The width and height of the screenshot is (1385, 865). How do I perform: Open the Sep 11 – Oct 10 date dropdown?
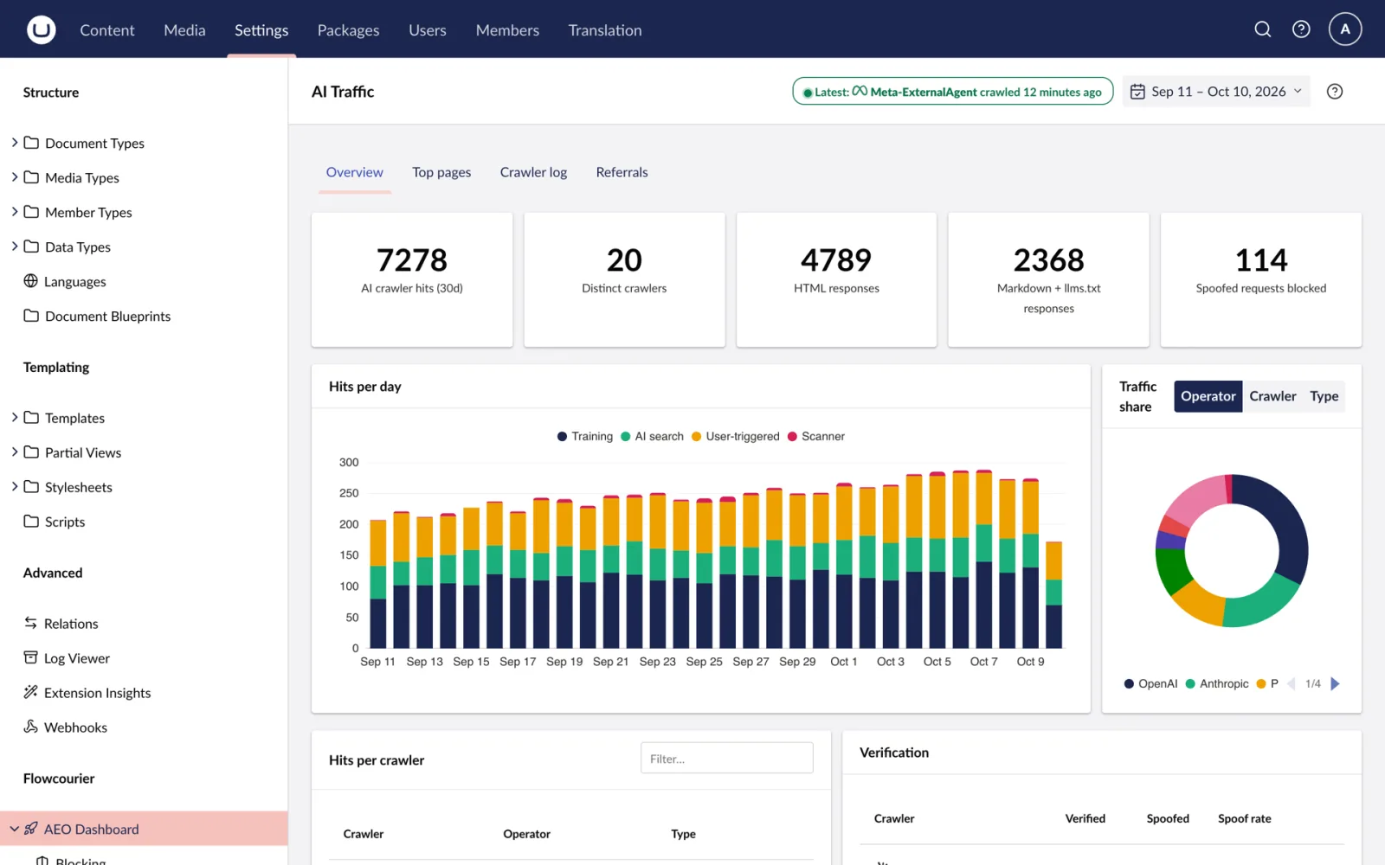[1216, 92]
